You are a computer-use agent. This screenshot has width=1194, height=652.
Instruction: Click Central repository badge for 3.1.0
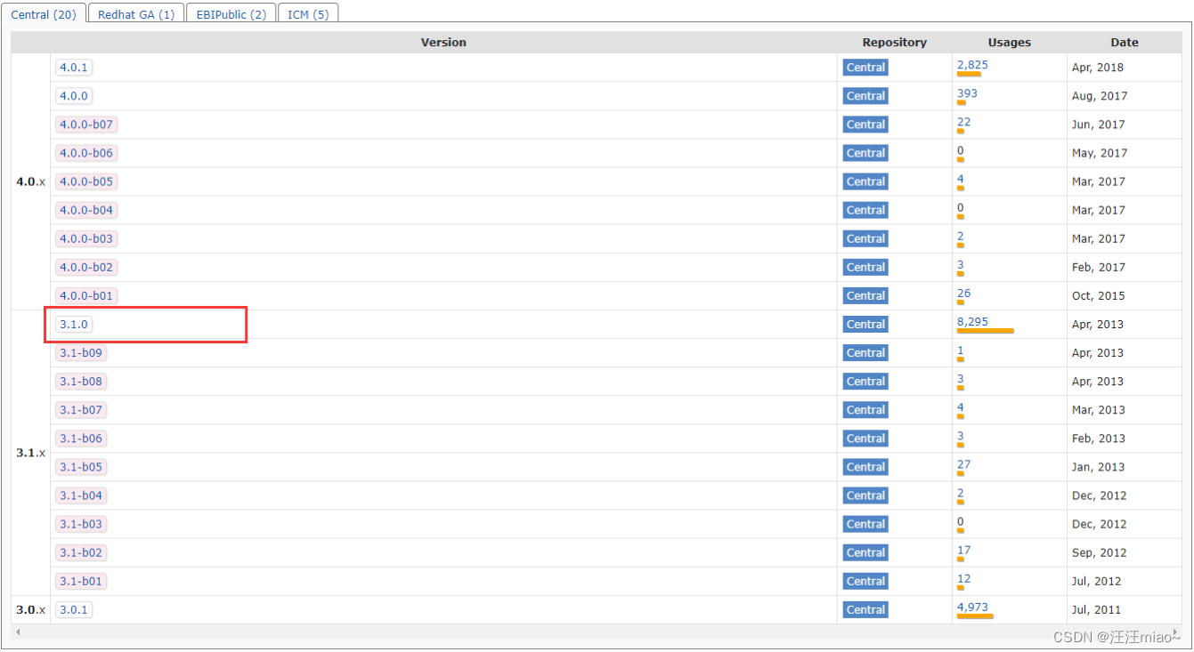pyautogui.click(x=865, y=325)
